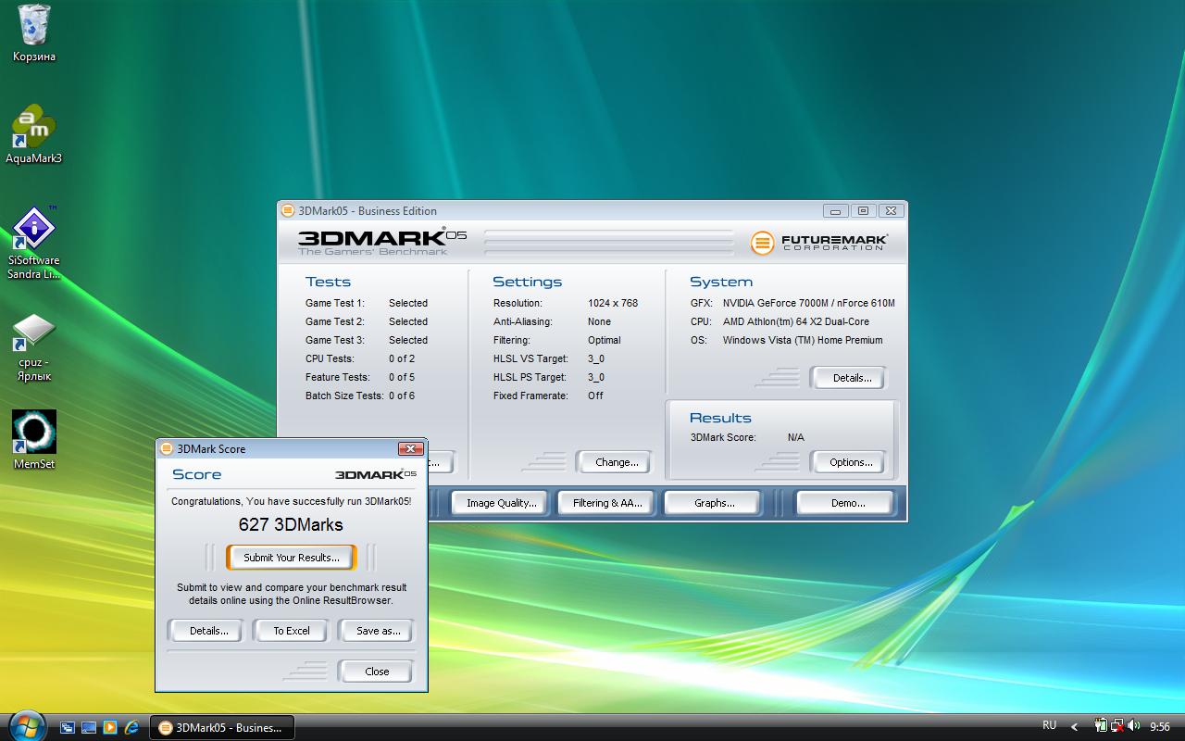Click the Tests section heading
This screenshot has height=741, width=1185.
click(328, 282)
